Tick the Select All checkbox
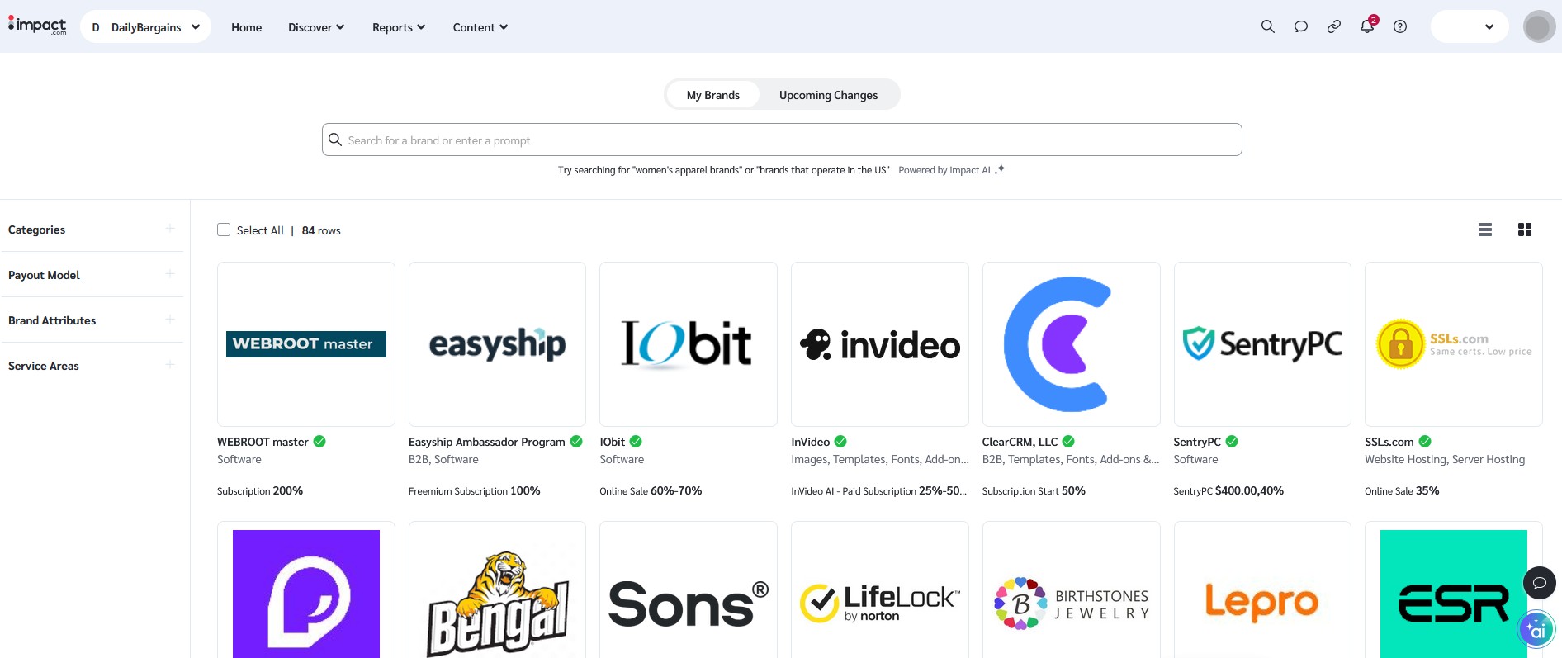 224,230
